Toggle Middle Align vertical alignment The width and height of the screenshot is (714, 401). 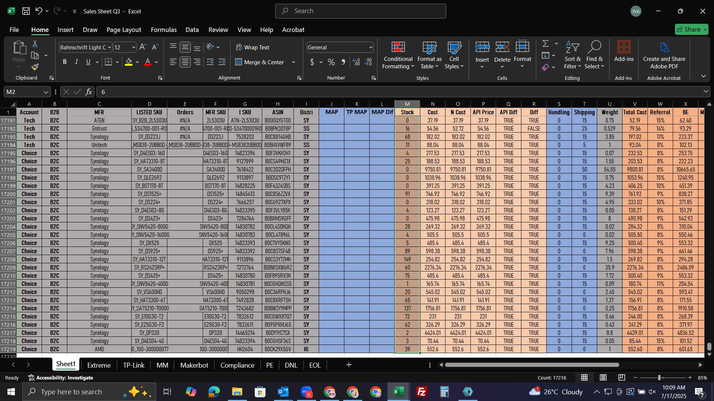coord(185,47)
